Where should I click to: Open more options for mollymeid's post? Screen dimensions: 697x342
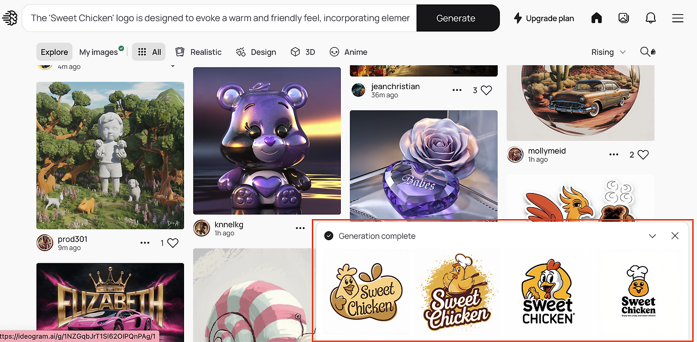614,154
